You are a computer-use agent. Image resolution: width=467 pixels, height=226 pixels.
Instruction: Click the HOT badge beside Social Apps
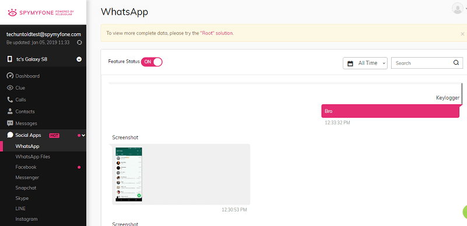pyautogui.click(x=54, y=136)
